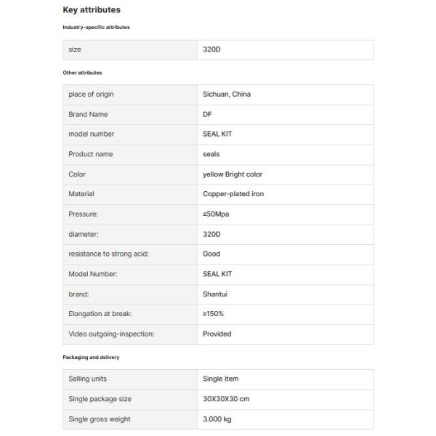Screen dimensions: 436x436
Task: Select the "size" attribute label
Action: coord(75,49)
